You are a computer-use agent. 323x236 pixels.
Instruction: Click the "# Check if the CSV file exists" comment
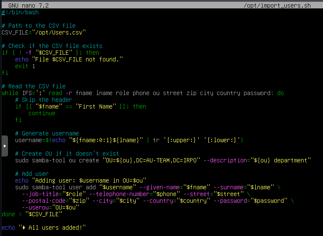pyautogui.click(x=52, y=46)
